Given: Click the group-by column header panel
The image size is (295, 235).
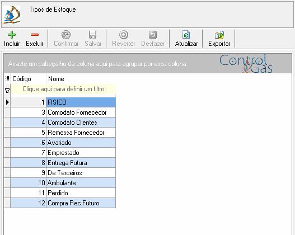Looking at the screenshot, I should click(x=148, y=64).
